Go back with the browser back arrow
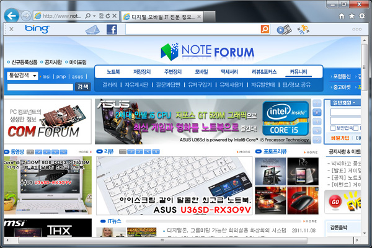Screen dimensions: 372x248 coord(12,15)
